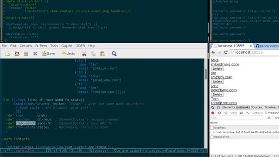Click the Name column header in Network panel
The width and height of the screenshot is (279, 157).
click(x=214, y=123)
